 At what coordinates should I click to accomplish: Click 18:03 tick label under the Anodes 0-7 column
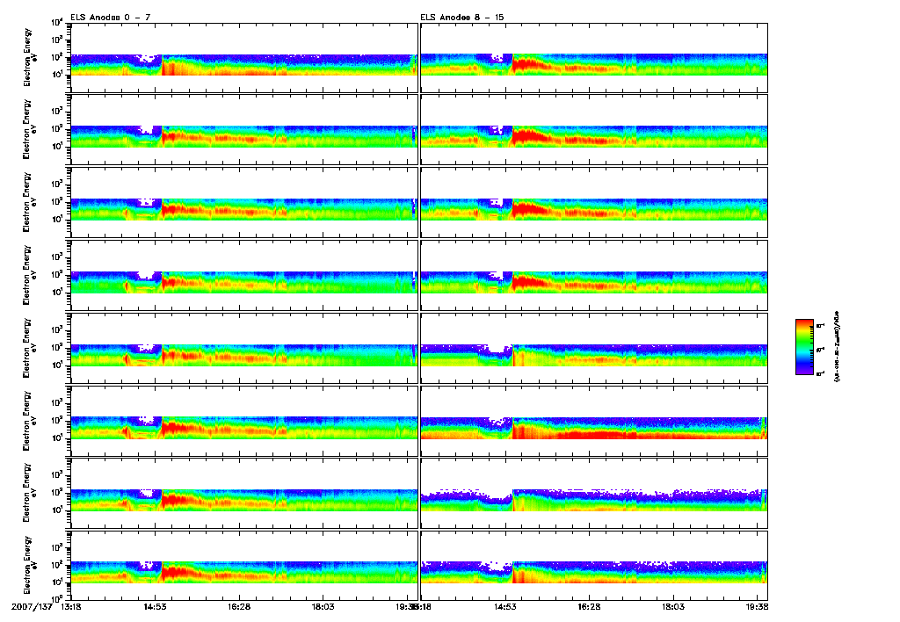pos(323,606)
